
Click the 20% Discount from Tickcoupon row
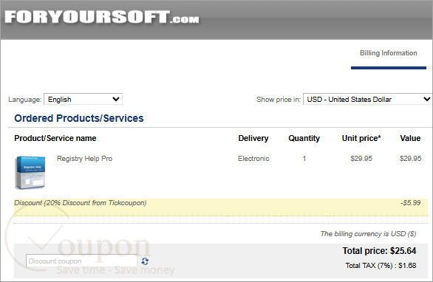[221, 207]
